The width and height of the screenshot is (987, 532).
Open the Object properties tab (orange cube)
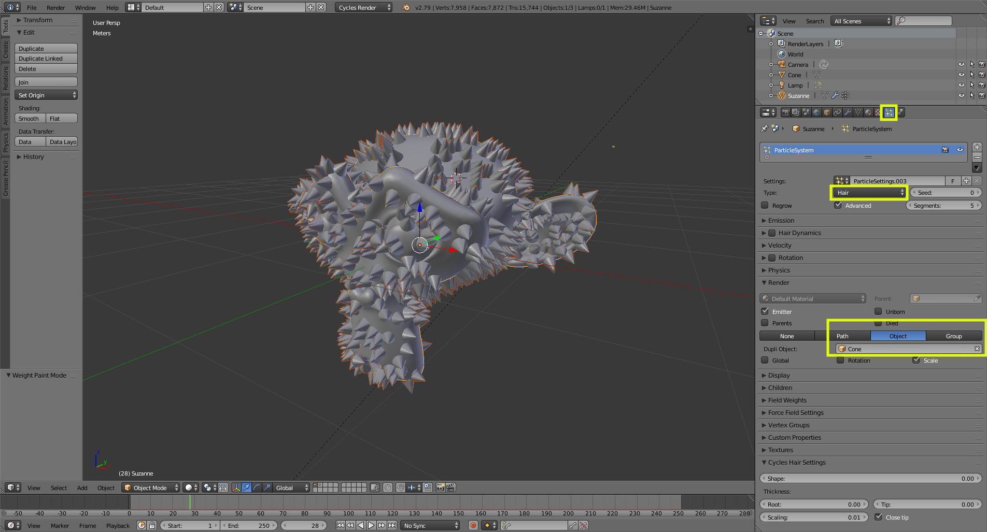point(827,112)
